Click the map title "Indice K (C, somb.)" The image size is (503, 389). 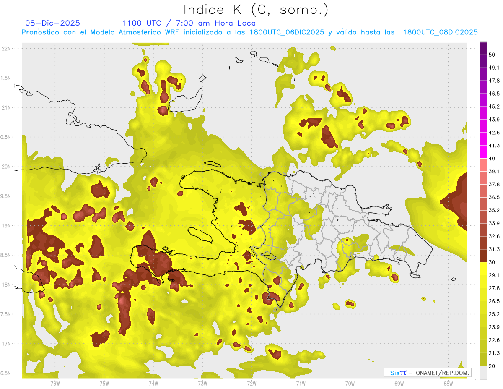pyautogui.click(x=256, y=9)
